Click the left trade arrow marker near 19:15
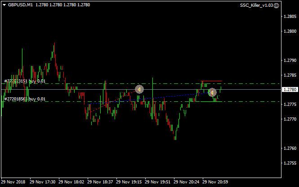299x187 pixels. pyautogui.click(x=139, y=89)
